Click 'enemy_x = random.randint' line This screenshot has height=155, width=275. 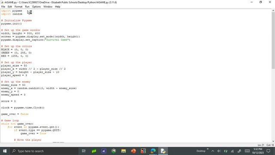39,88
